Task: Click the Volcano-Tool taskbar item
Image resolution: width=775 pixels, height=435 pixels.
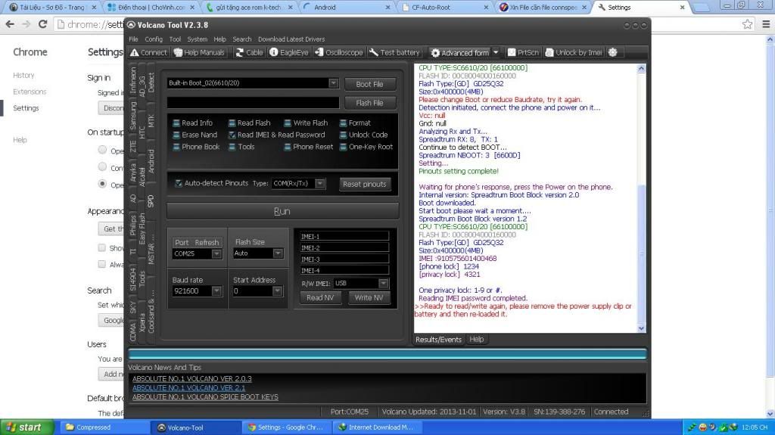Action: click(195, 427)
